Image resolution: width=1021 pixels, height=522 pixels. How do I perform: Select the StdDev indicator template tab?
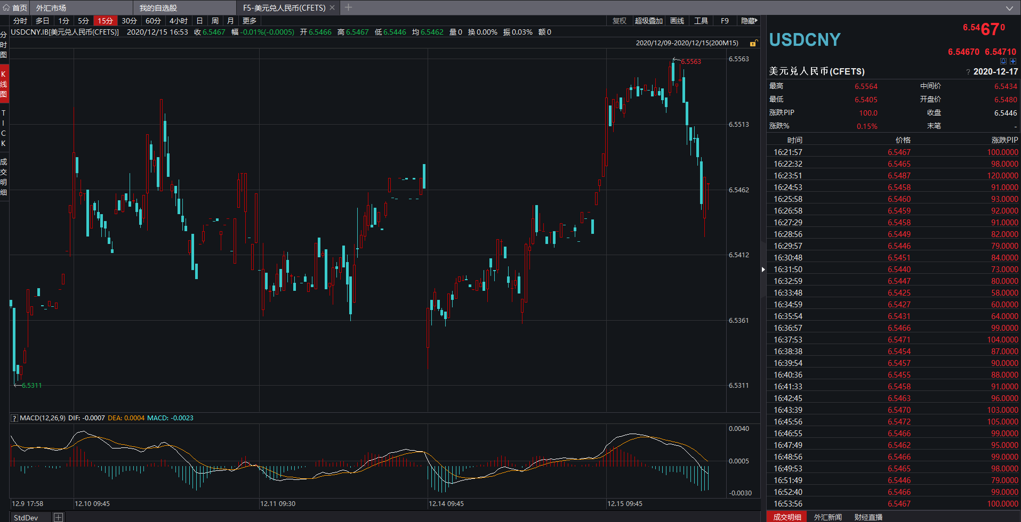26,518
